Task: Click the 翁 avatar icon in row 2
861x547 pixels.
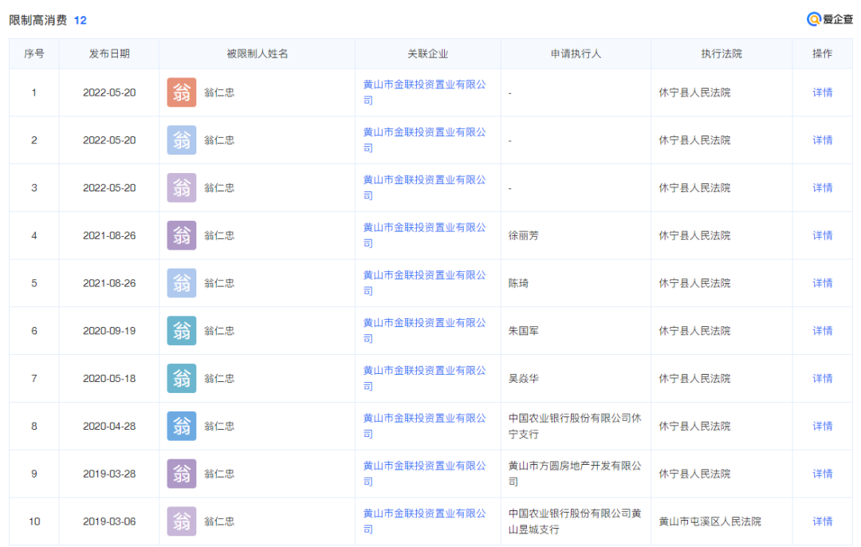Action: (182, 140)
